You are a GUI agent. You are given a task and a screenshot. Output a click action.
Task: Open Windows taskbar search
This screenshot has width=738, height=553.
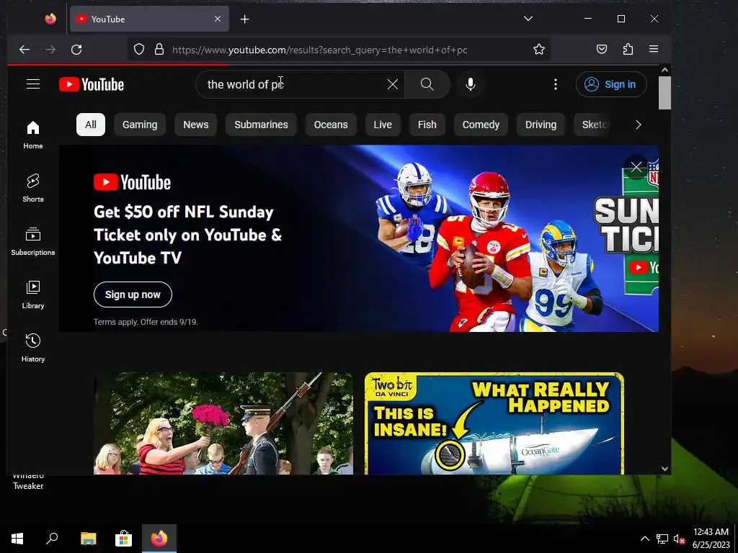coord(52,539)
